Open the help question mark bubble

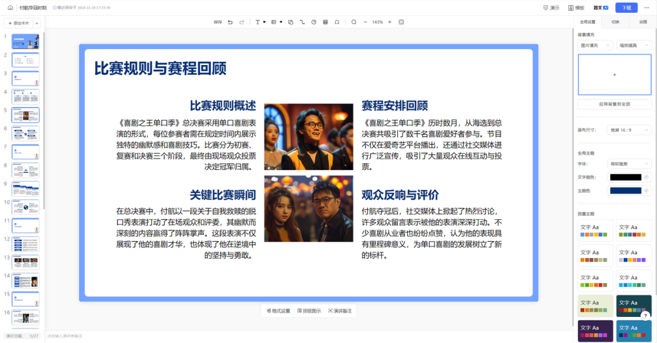pos(645,316)
